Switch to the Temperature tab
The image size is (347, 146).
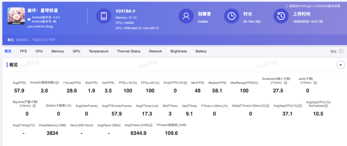click(x=99, y=51)
